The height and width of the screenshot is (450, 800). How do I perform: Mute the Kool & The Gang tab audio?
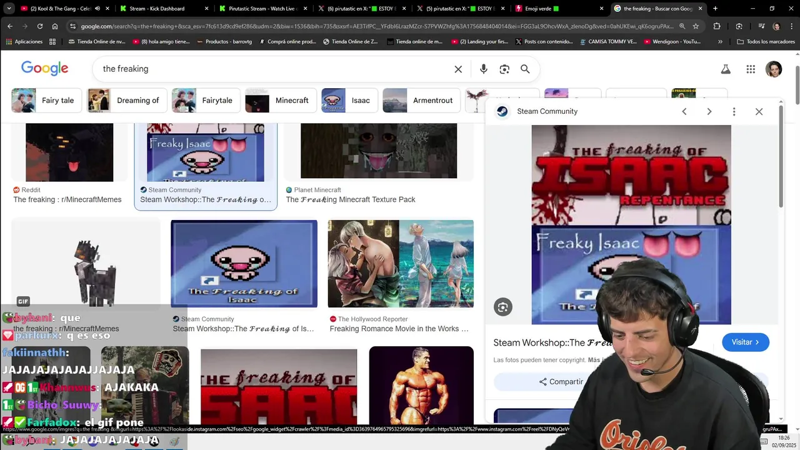97,9
